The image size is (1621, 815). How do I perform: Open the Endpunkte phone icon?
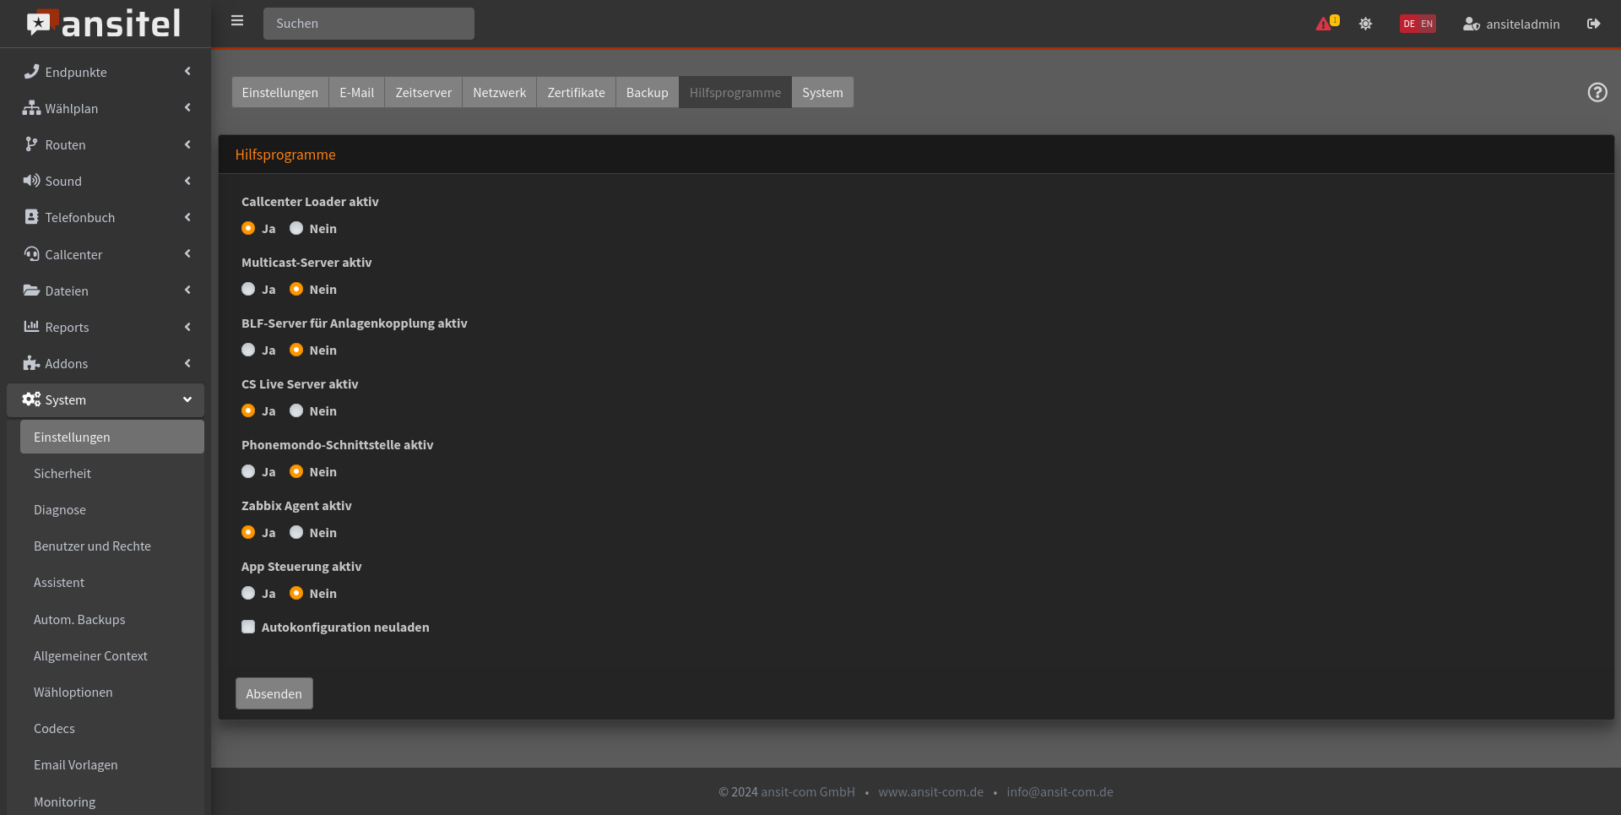[31, 72]
